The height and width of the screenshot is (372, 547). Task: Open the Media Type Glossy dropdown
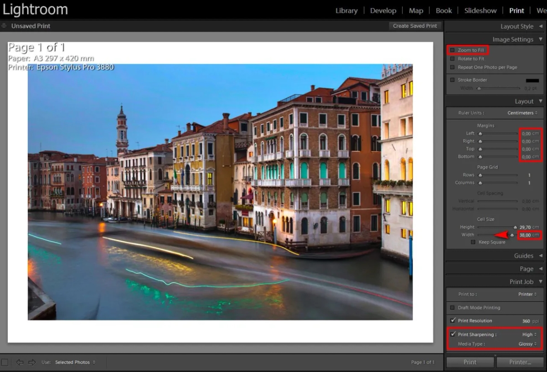coord(528,344)
